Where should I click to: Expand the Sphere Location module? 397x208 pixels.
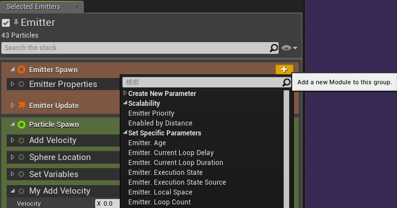pyautogui.click(x=12, y=157)
